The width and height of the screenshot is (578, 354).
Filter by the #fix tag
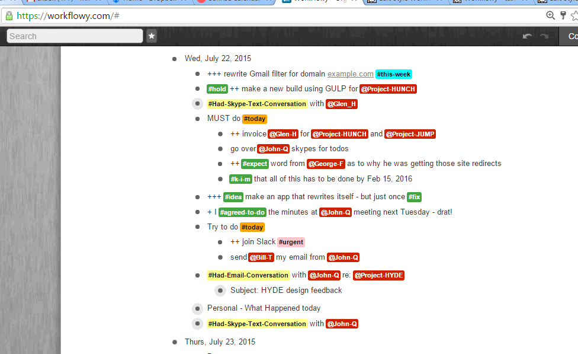(415, 197)
